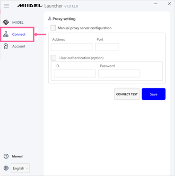Click the Proxy setting header icon
This screenshot has height=176, width=175.
(50, 18)
